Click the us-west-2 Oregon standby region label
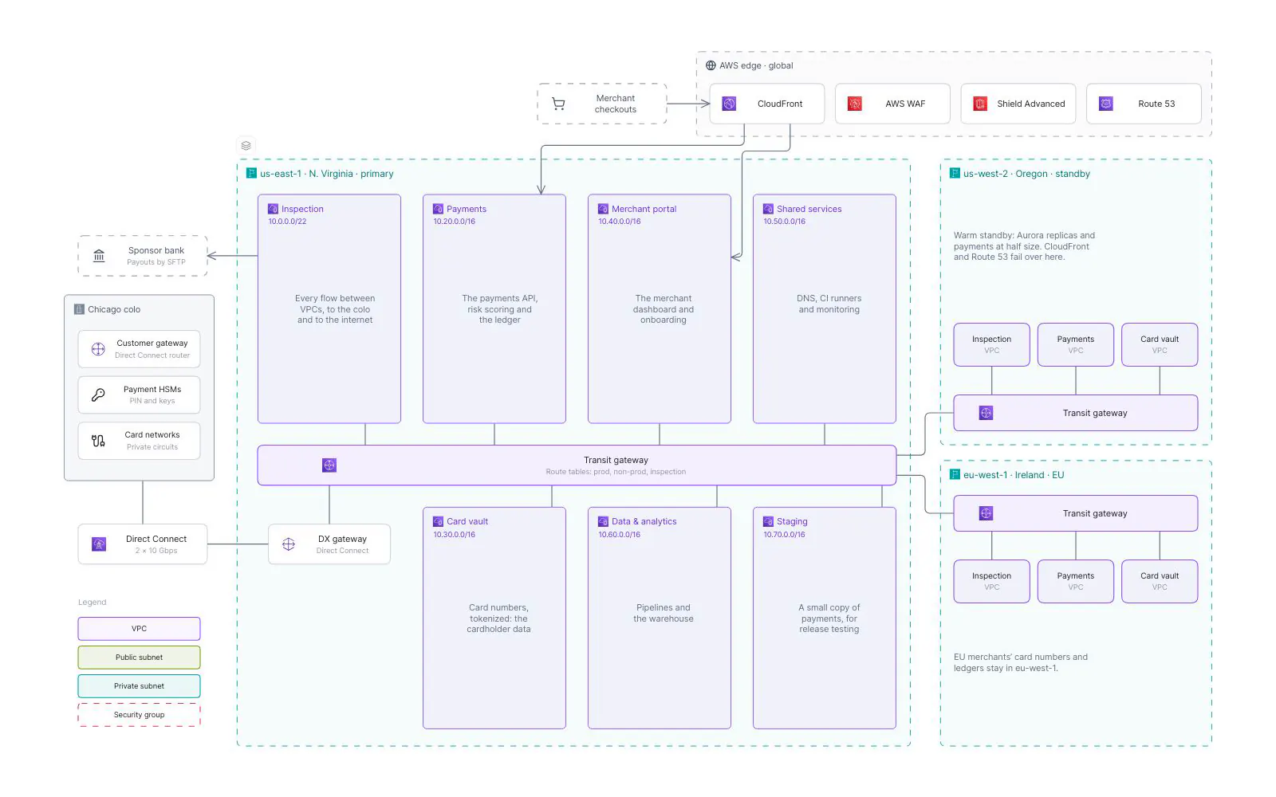The height and width of the screenshot is (797, 1276). (1026, 174)
